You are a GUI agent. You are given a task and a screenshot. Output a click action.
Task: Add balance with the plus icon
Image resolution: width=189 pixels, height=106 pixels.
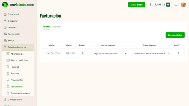pyautogui.click(x=168, y=5)
